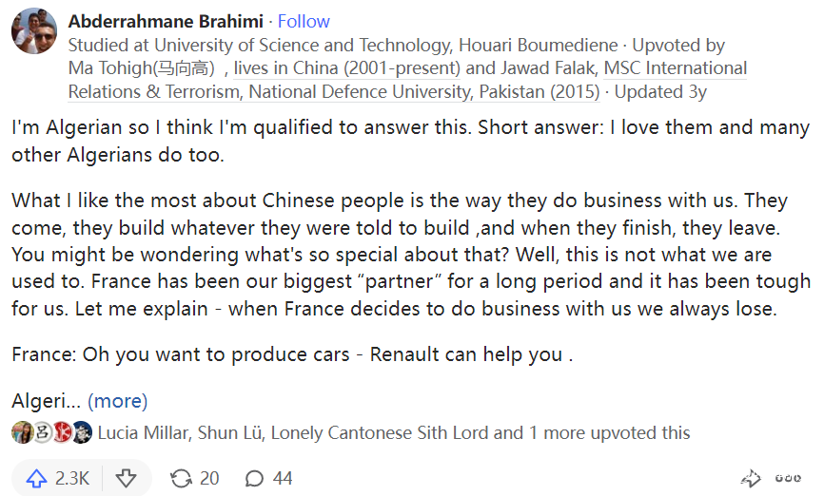
Task: Click the "Updated 3y" timestamp
Action: click(660, 92)
